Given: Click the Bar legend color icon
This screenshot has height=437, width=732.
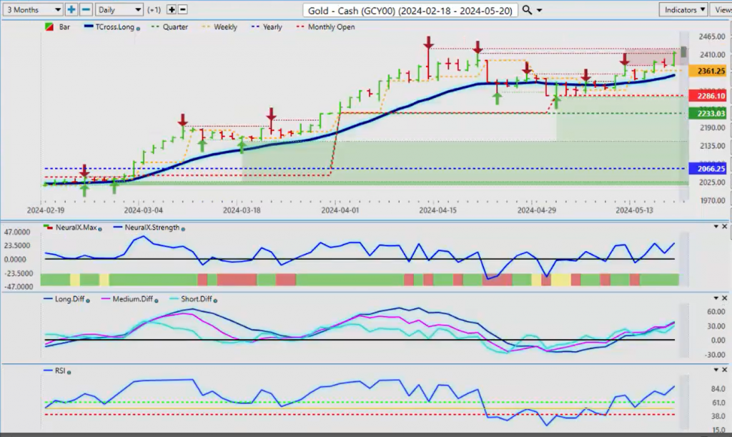Looking at the screenshot, I should pos(48,27).
